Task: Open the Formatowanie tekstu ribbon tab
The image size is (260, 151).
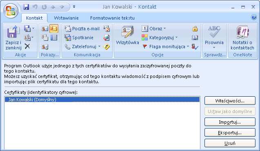Action: click(x=112, y=18)
